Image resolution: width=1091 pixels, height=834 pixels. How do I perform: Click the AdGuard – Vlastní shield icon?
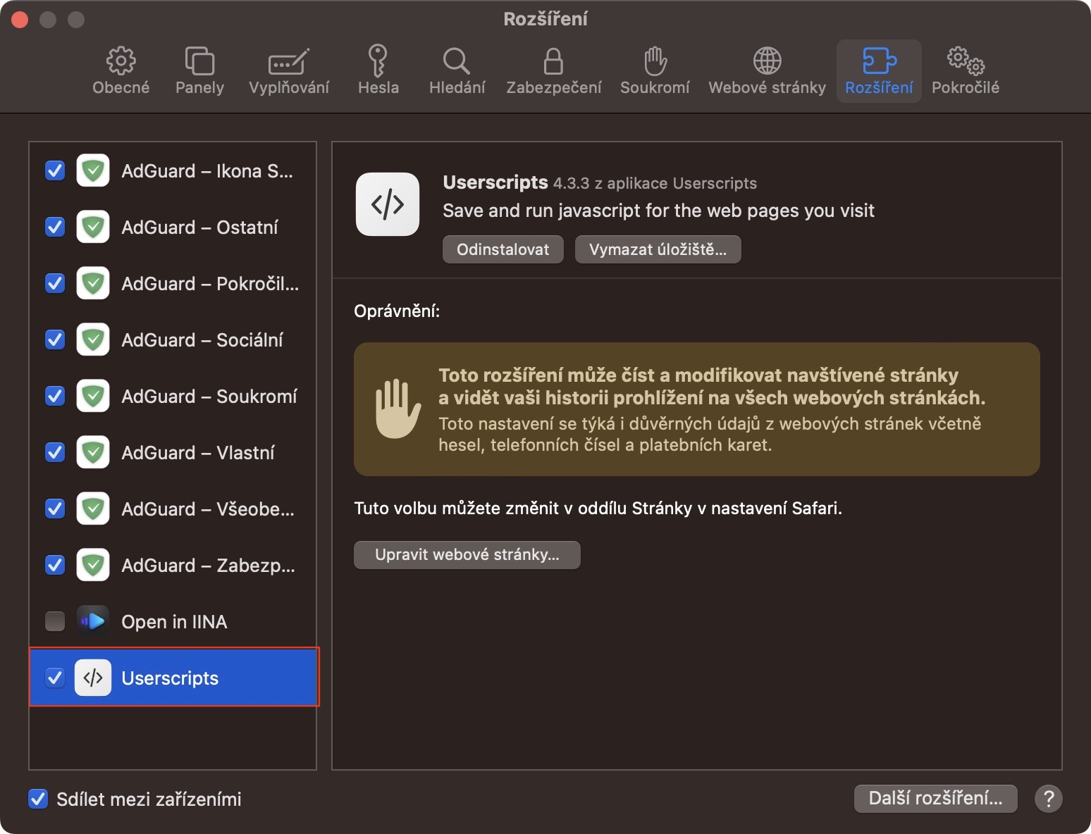pyautogui.click(x=93, y=452)
